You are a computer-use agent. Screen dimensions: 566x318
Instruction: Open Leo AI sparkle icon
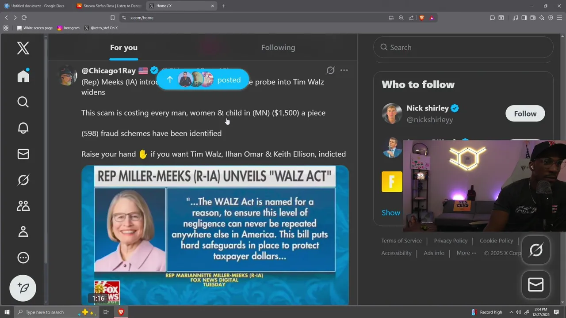(542, 18)
